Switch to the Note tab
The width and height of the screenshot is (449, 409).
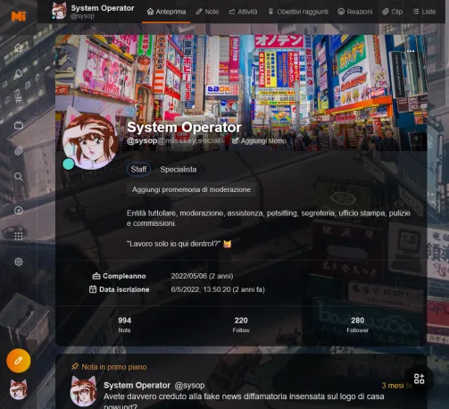(207, 12)
